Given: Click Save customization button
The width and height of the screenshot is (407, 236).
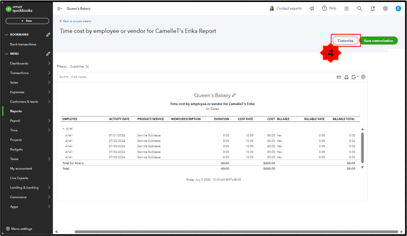Looking at the screenshot, I should pos(378,41).
